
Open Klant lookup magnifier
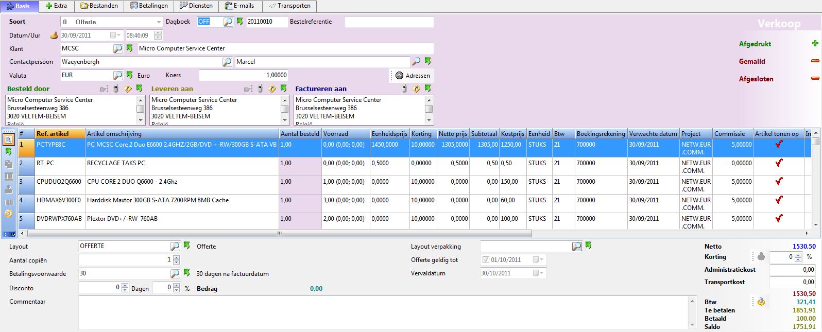tap(118, 48)
